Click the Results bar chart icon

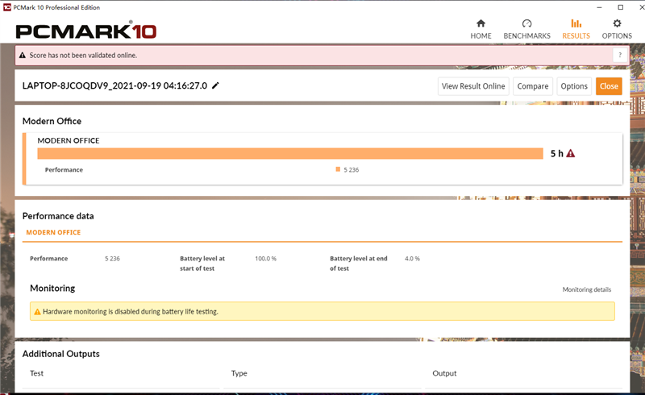pyautogui.click(x=576, y=23)
